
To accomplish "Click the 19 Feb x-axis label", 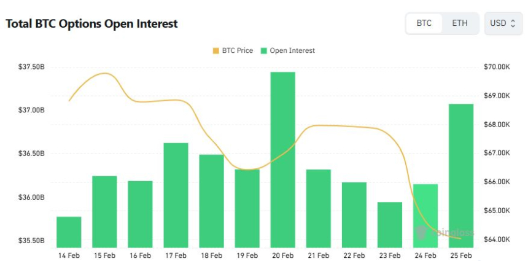I will coord(247,255).
